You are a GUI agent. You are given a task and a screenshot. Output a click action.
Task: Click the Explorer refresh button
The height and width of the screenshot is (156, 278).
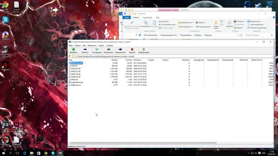pyautogui.click(x=242, y=35)
